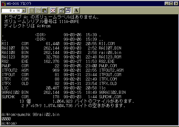Open Font settings with the A icon
Image resolution: width=179 pixels, height=127 pixels.
point(76,11)
